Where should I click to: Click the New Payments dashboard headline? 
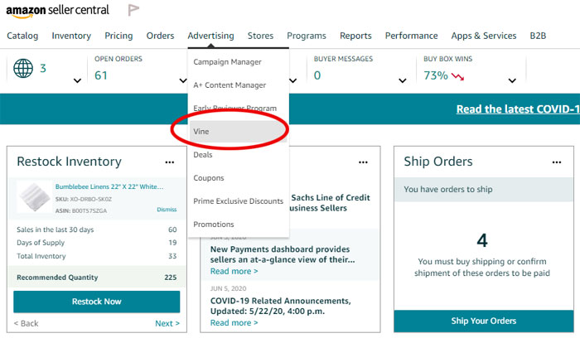(283, 254)
